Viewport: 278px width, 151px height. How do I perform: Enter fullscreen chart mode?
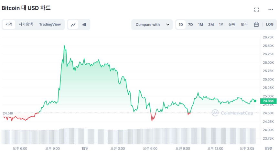(256, 10)
